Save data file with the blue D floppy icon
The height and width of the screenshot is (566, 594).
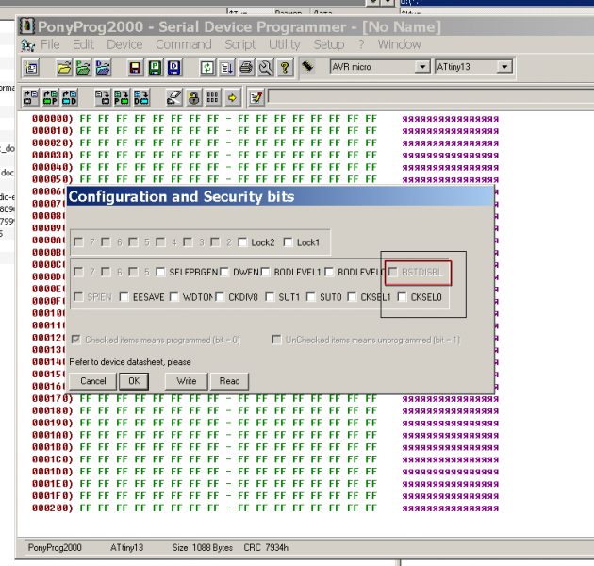(173, 68)
